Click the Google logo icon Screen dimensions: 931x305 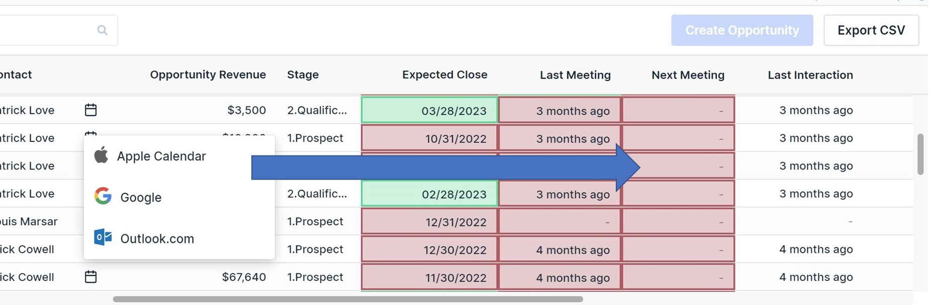click(103, 196)
